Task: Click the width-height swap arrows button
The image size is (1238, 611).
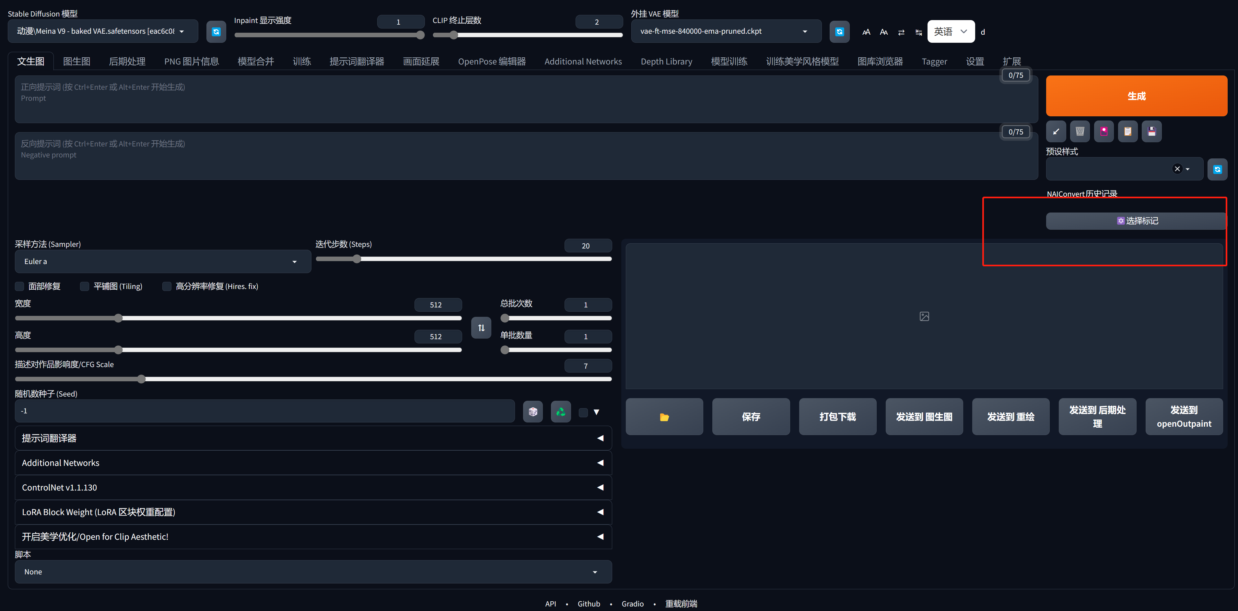Action: tap(481, 328)
